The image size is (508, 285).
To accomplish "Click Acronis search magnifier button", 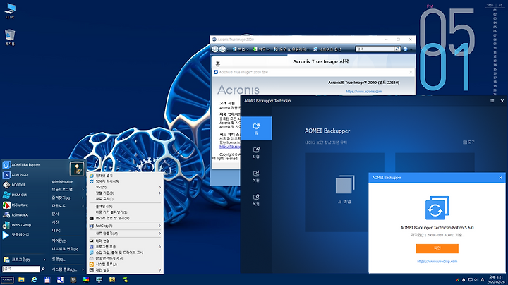I will (397, 49).
